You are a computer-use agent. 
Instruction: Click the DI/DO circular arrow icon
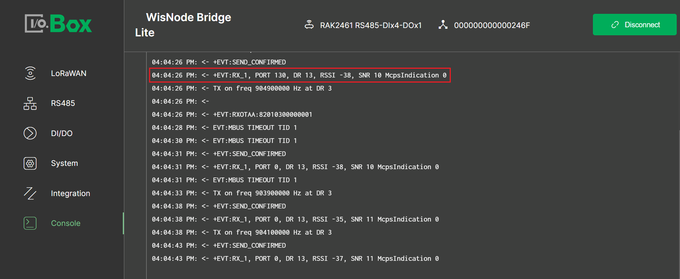pos(30,133)
